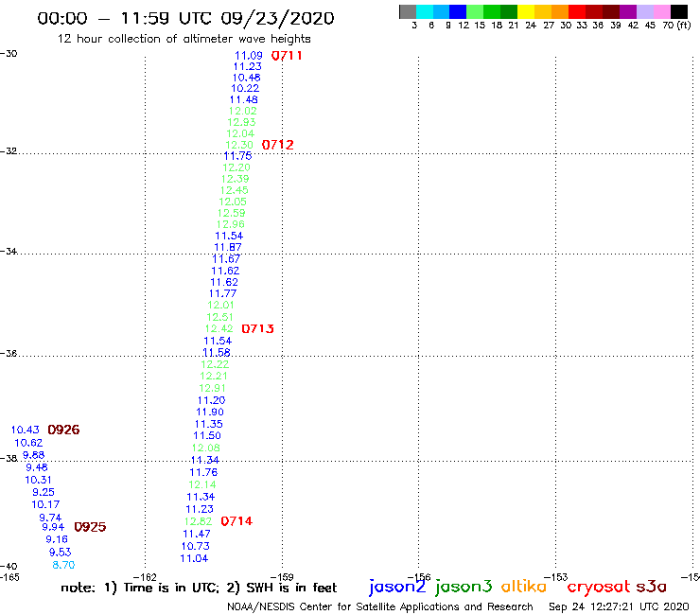
Task: Select the 10.73 wave height value
Action: tap(195, 546)
